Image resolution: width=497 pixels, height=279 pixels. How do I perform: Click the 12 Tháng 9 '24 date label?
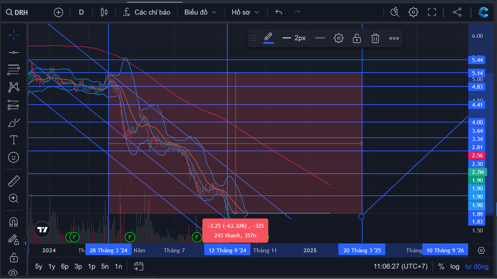point(227,250)
